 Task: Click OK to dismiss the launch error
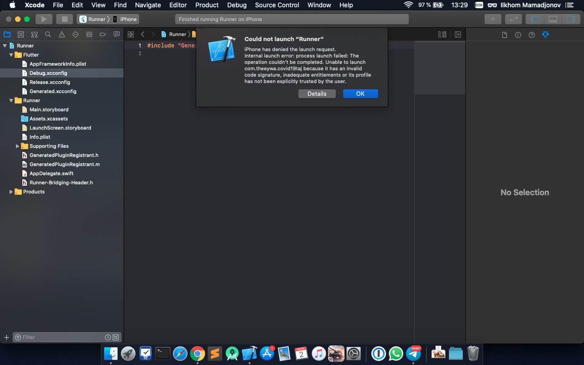click(x=360, y=94)
